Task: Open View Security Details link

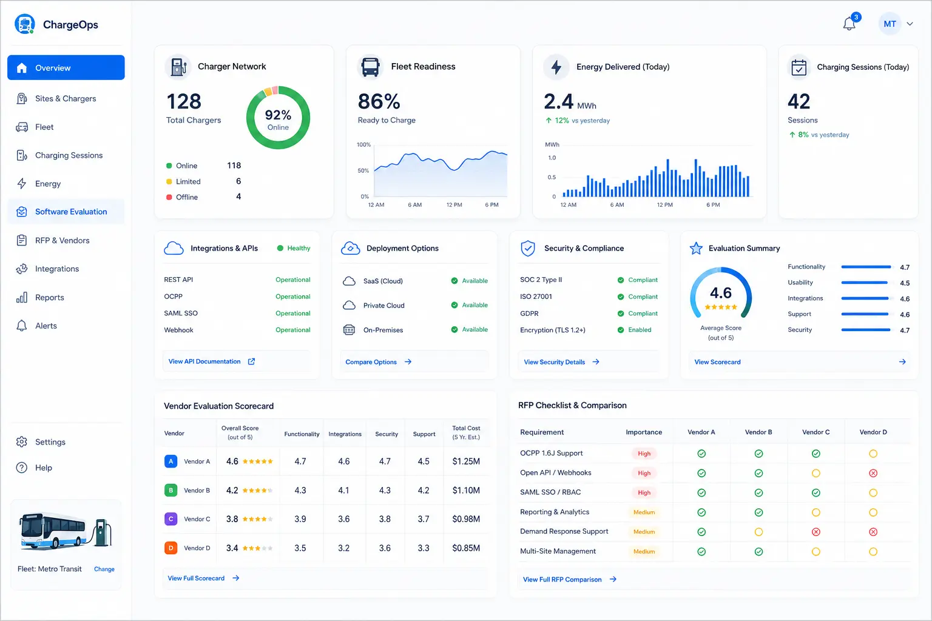Action: (x=562, y=362)
